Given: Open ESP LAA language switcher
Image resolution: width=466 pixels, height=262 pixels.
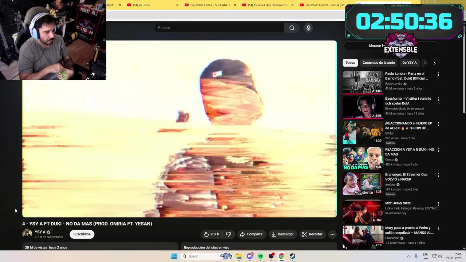Looking at the screenshot, I should pos(425,256).
